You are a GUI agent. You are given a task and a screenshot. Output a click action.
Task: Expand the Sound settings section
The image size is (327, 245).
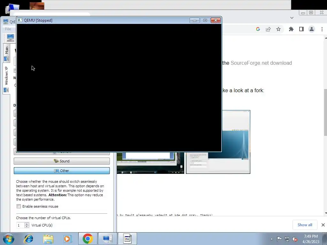click(62, 161)
